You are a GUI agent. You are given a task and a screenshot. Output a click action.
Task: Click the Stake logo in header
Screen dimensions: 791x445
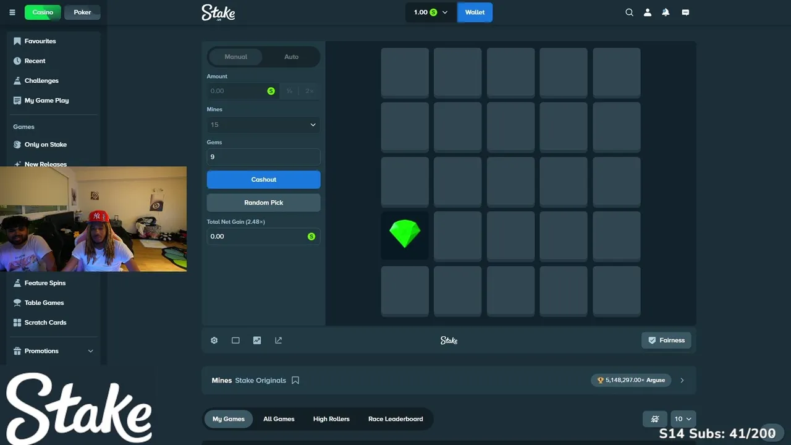[218, 12]
